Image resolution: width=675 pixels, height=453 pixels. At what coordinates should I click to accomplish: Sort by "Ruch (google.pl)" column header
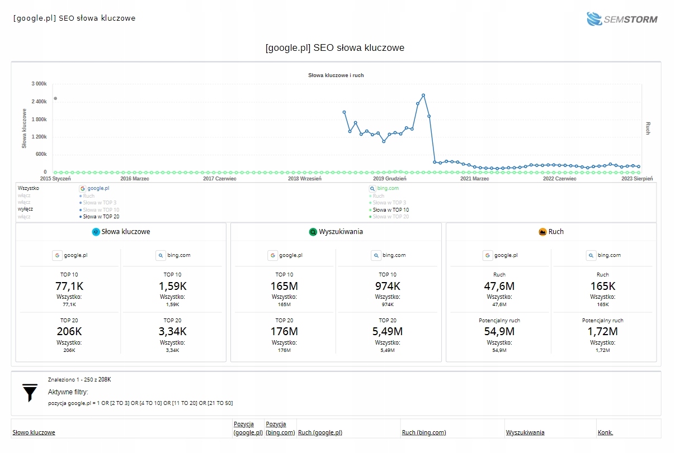(x=320, y=433)
